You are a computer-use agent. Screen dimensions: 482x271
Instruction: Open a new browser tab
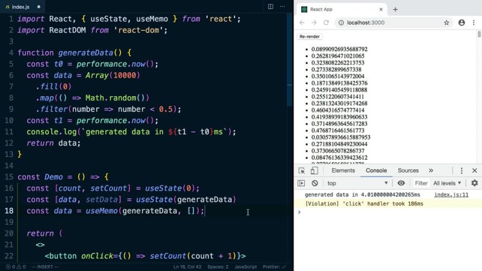395,10
